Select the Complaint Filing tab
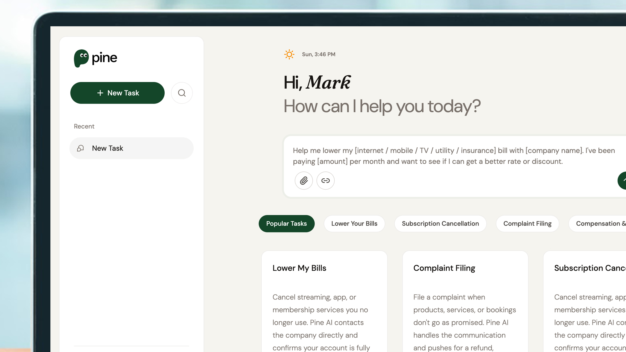Image resolution: width=626 pixels, height=352 pixels. 527,223
